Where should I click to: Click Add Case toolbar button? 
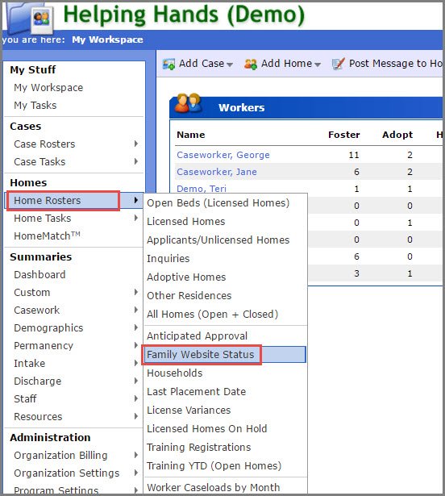[198, 64]
